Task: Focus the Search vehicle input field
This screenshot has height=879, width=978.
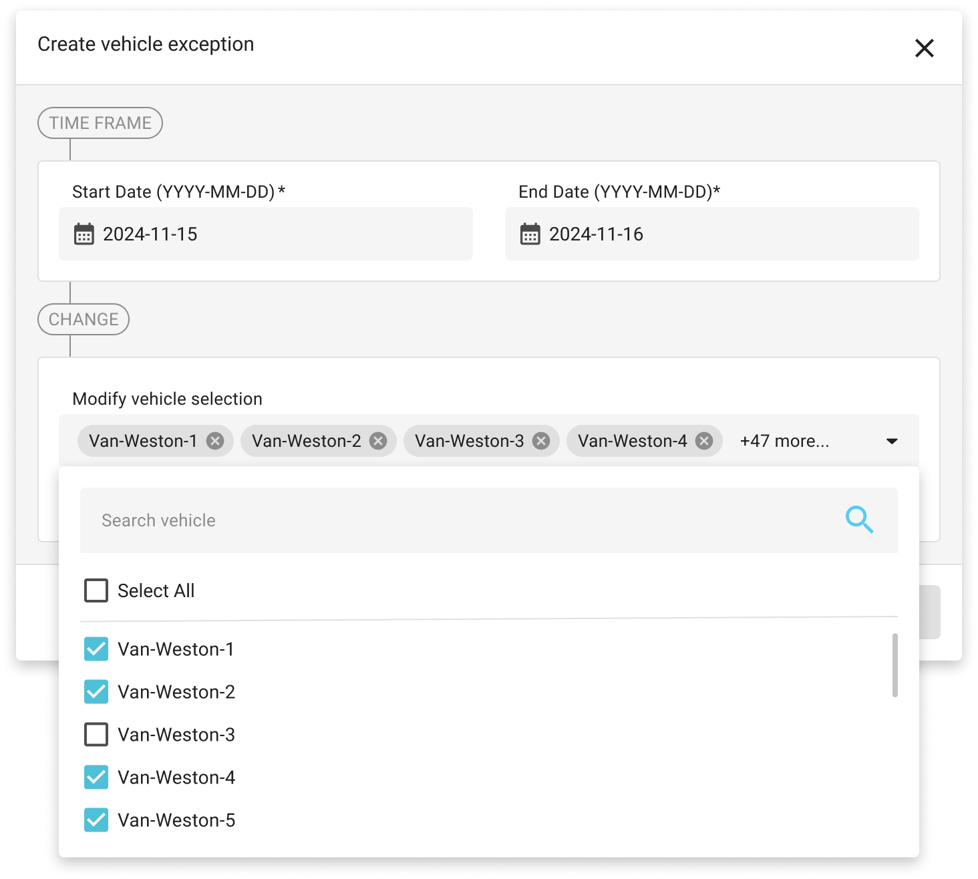Action: pos(454,520)
